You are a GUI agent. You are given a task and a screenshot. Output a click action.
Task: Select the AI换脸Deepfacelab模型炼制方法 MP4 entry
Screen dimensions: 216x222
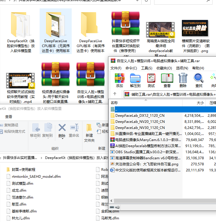[163, 146]
